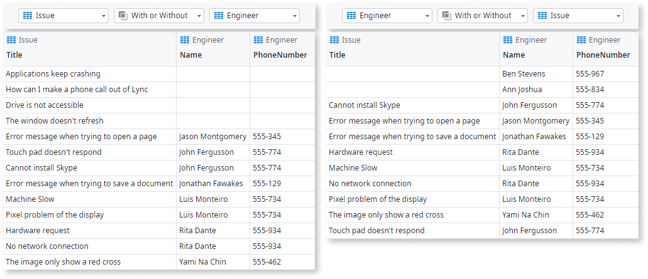Click 'Drive is not accessible' issue title
648x279 pixels.
45,105
